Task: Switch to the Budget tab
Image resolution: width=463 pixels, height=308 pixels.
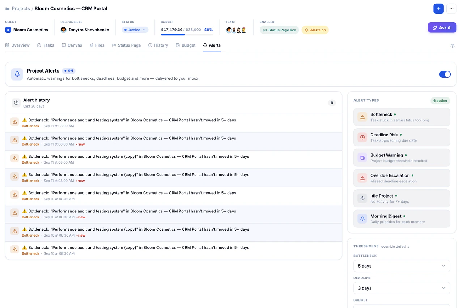Action: point(186,45)
